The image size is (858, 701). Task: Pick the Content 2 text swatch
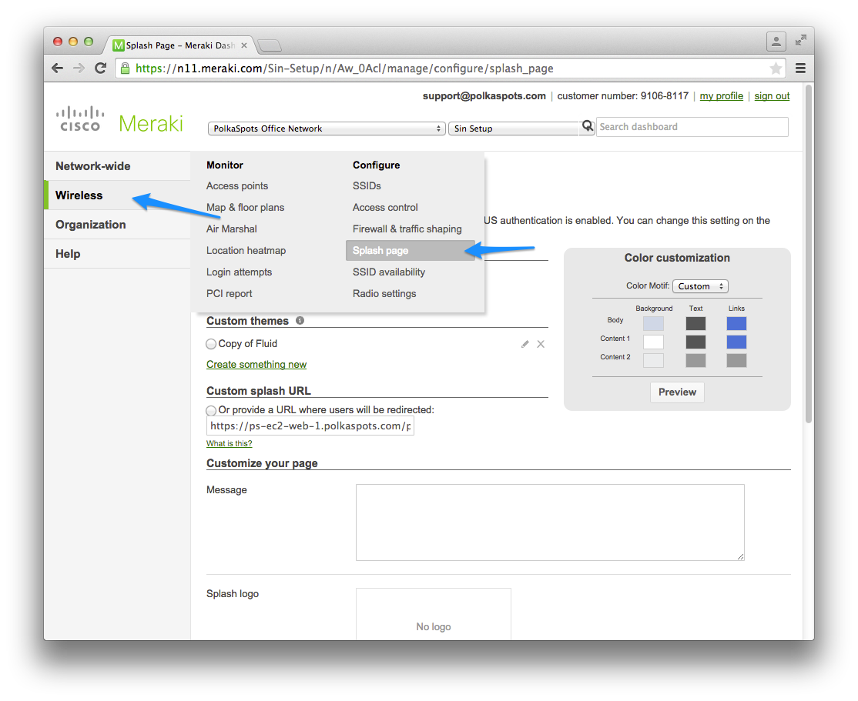695,360
